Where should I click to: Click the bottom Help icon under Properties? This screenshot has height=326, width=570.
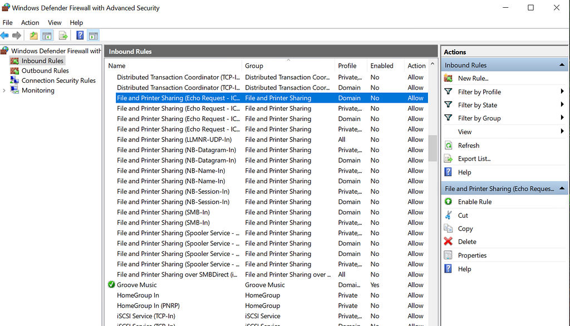(449, 269)
